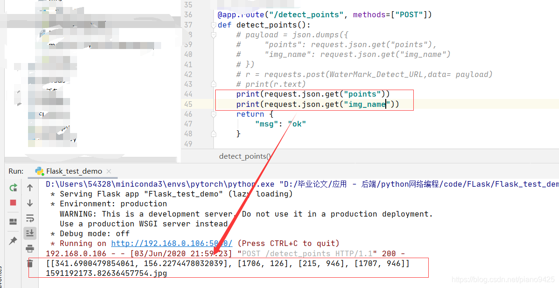This screenshot has width=559, height=288.
Task: Pin the Run tab with the pin icon
Action: (13, 240)
